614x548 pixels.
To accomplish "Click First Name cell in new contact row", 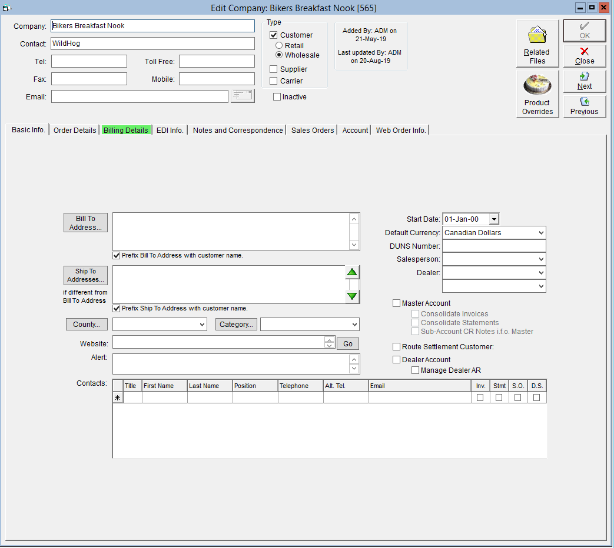I will (x=164, y=397).
